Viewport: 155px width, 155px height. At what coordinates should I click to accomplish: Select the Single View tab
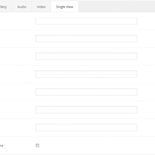pos(65,7)
